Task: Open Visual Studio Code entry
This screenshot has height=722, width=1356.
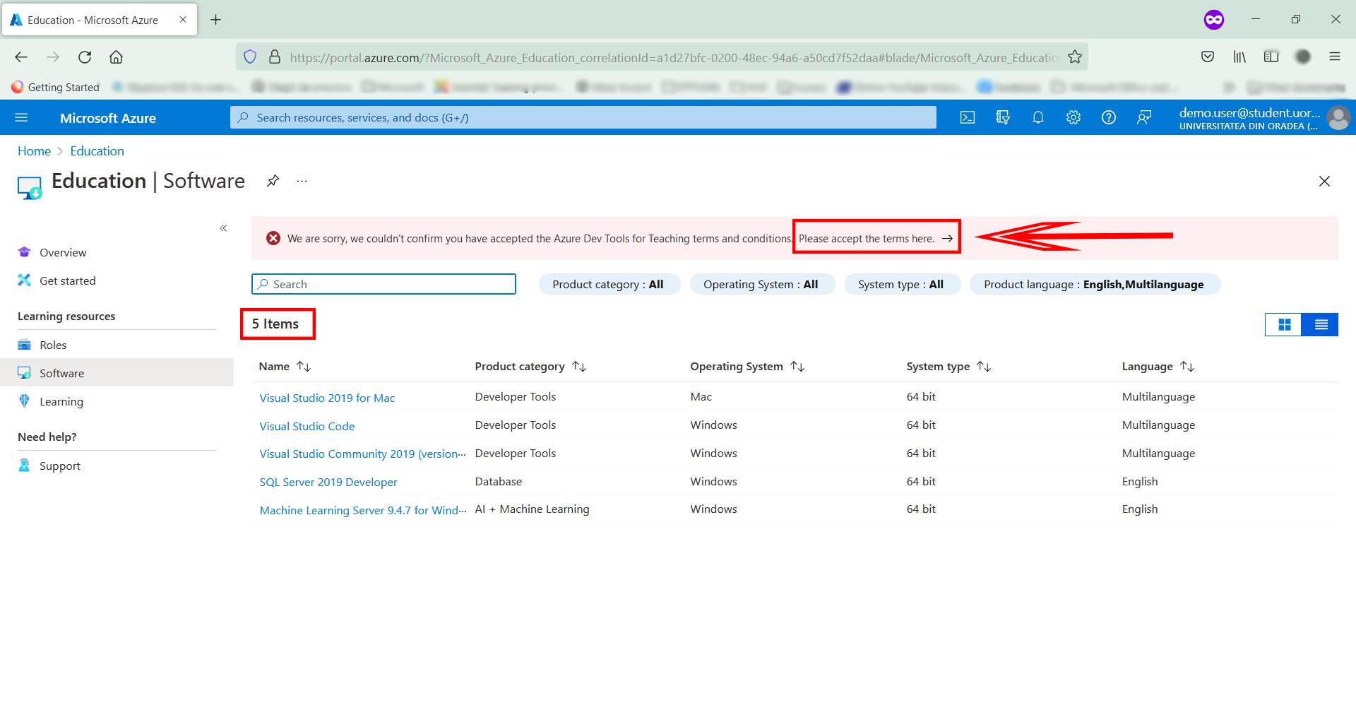Action: point(307,426)
